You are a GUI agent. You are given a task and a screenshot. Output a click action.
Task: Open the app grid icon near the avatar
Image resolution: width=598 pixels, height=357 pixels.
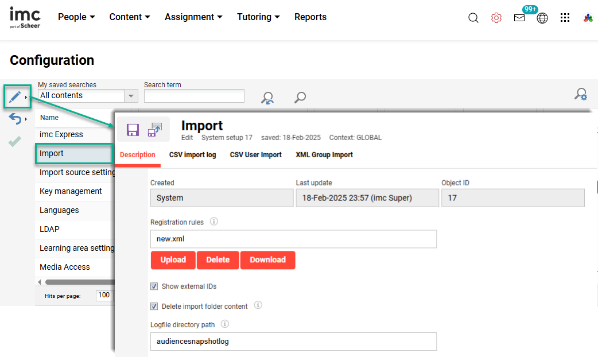(x=565, y=18)
